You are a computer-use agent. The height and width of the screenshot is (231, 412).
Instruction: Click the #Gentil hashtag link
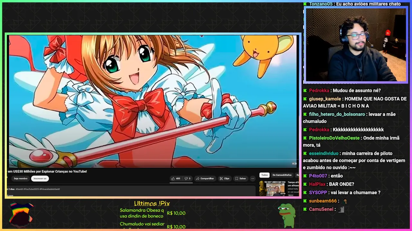tap(19, 189)
